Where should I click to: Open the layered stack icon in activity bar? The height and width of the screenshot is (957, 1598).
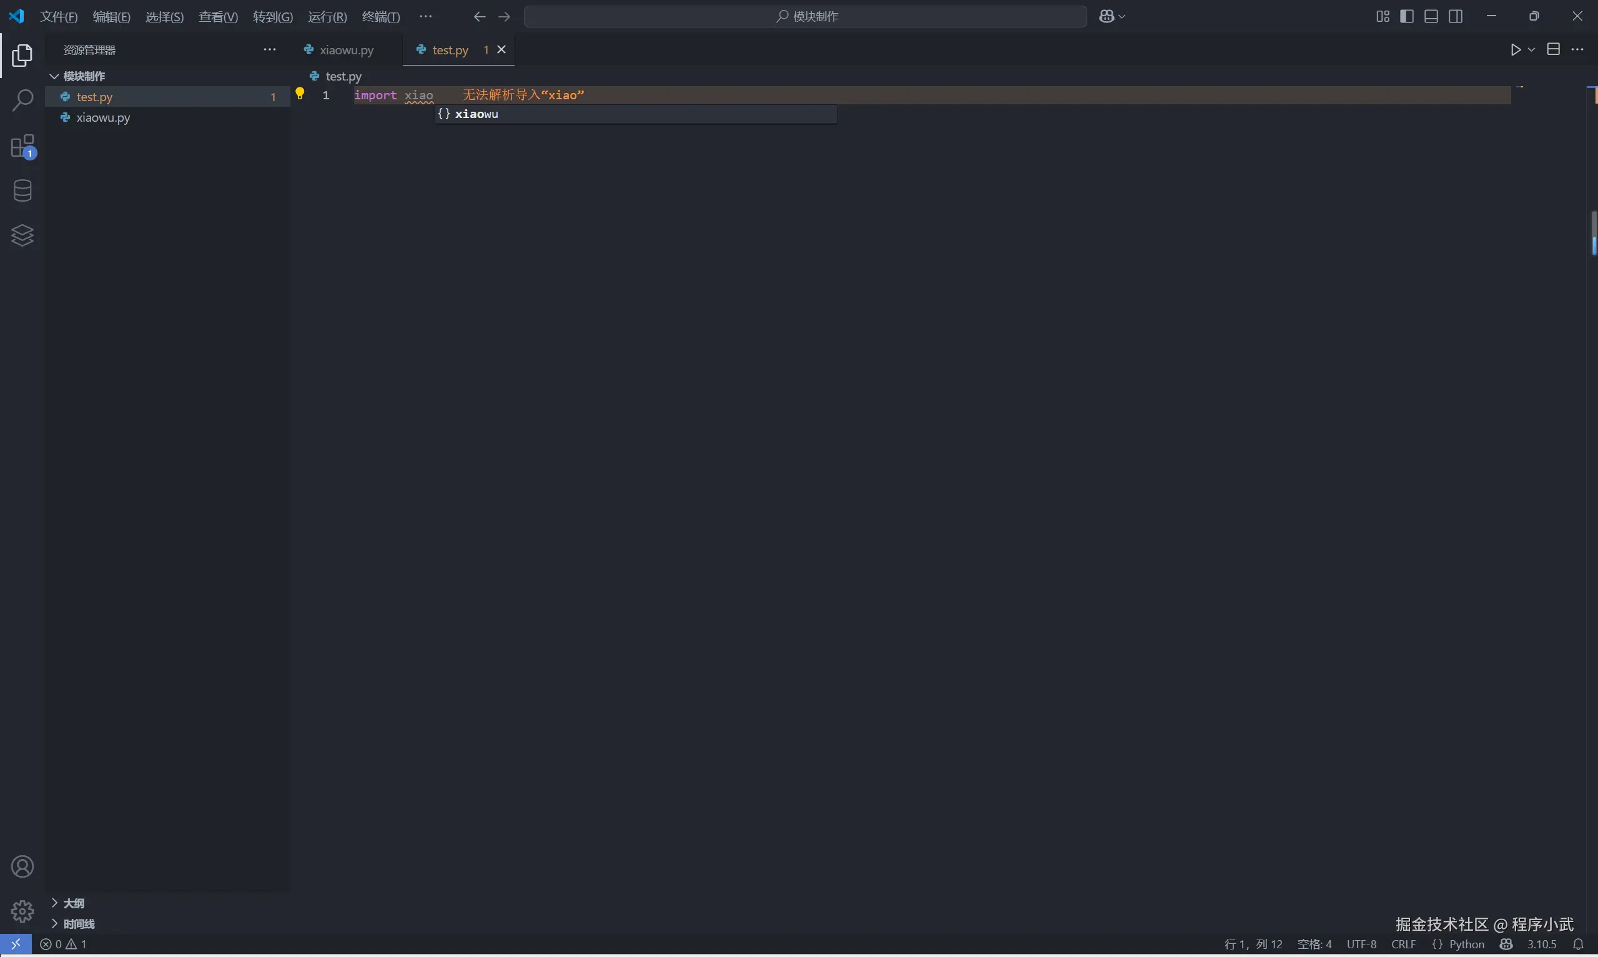[22, 235]
